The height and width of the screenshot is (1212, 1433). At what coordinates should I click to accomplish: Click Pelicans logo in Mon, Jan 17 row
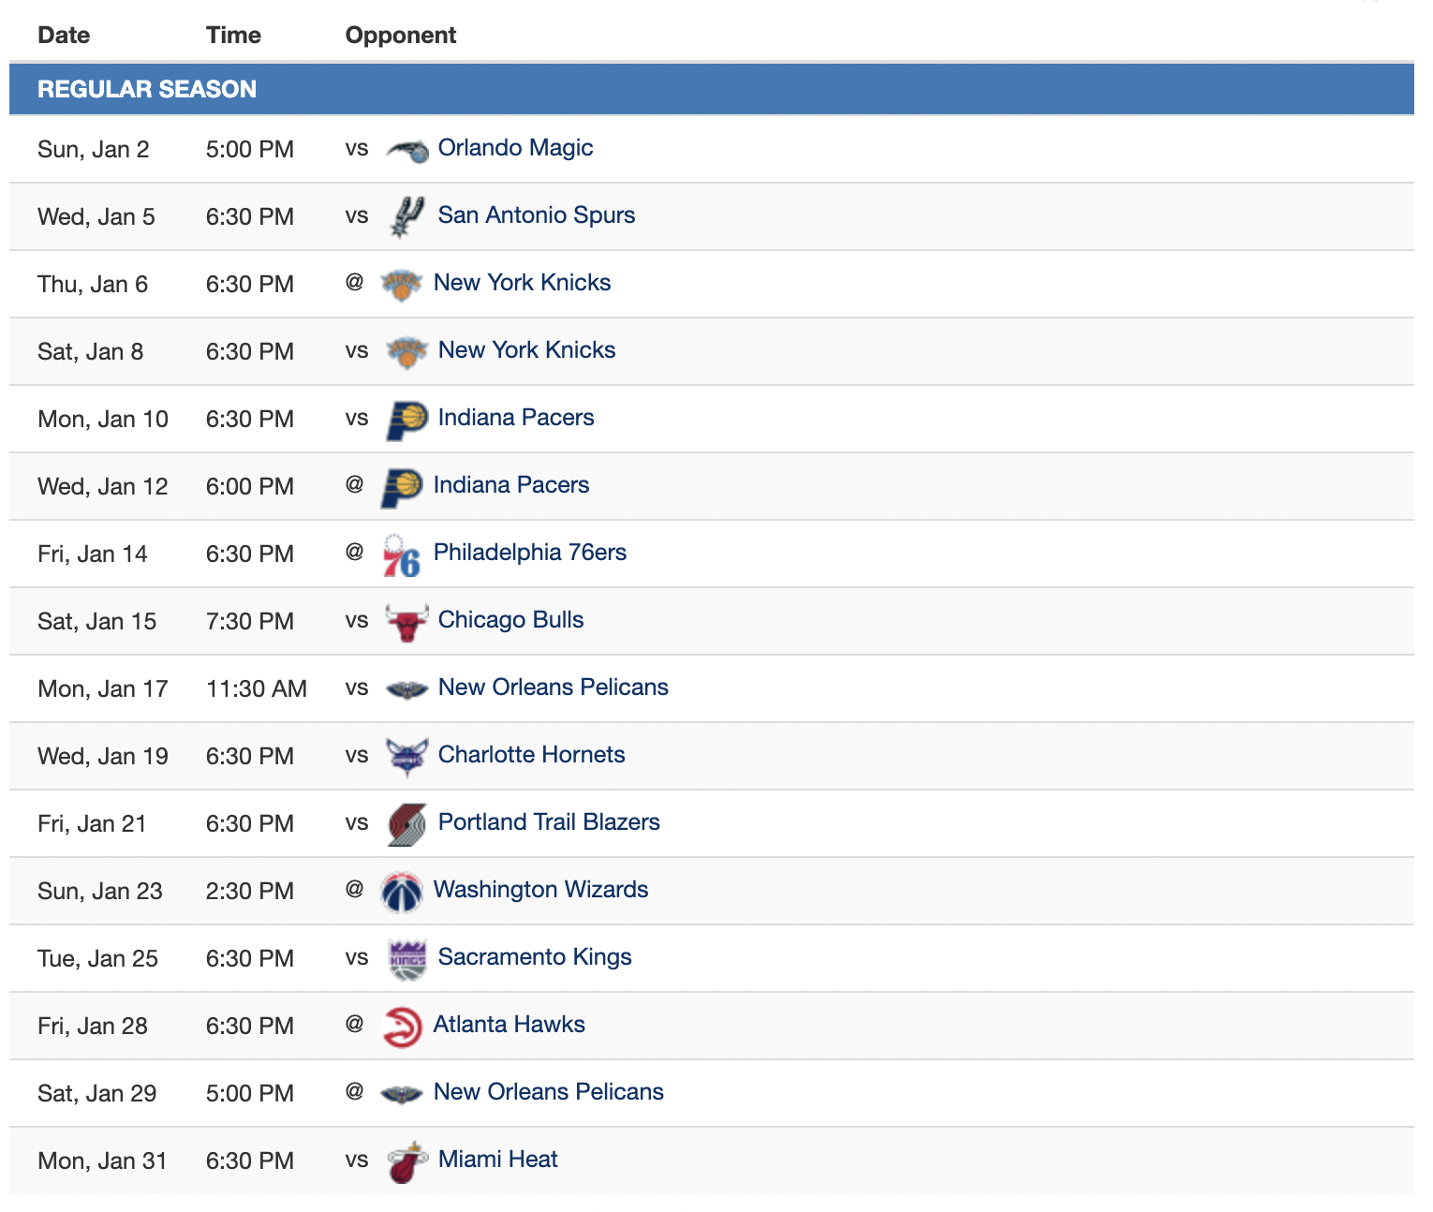pyautogui.click(x=407, y=689)
